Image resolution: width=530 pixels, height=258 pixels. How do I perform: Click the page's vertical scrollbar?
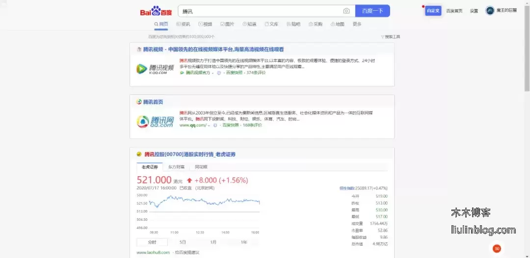tap(527, 49)
